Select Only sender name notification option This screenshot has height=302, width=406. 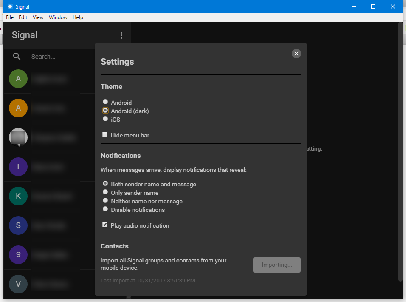point(105,192)
